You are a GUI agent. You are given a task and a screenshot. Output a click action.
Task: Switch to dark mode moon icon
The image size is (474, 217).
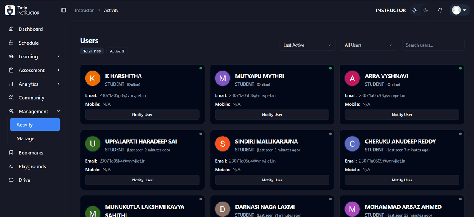pos(426,10)
